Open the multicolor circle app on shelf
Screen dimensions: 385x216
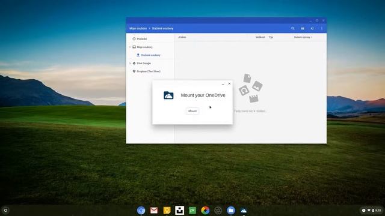(205, 210)
